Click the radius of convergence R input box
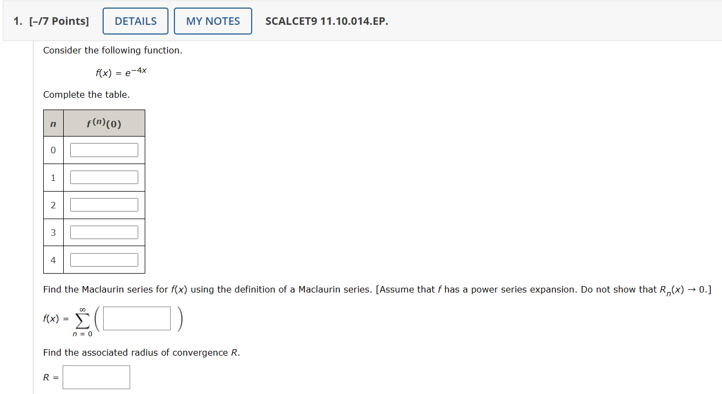722x394 pixels. click(96, 377)
